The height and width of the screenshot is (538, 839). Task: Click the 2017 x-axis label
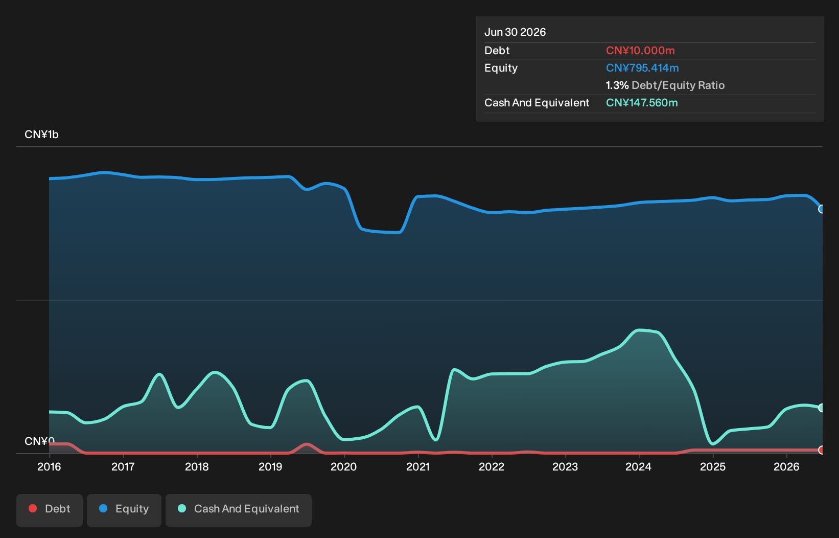pyautogui.click(x=123, y=466)
